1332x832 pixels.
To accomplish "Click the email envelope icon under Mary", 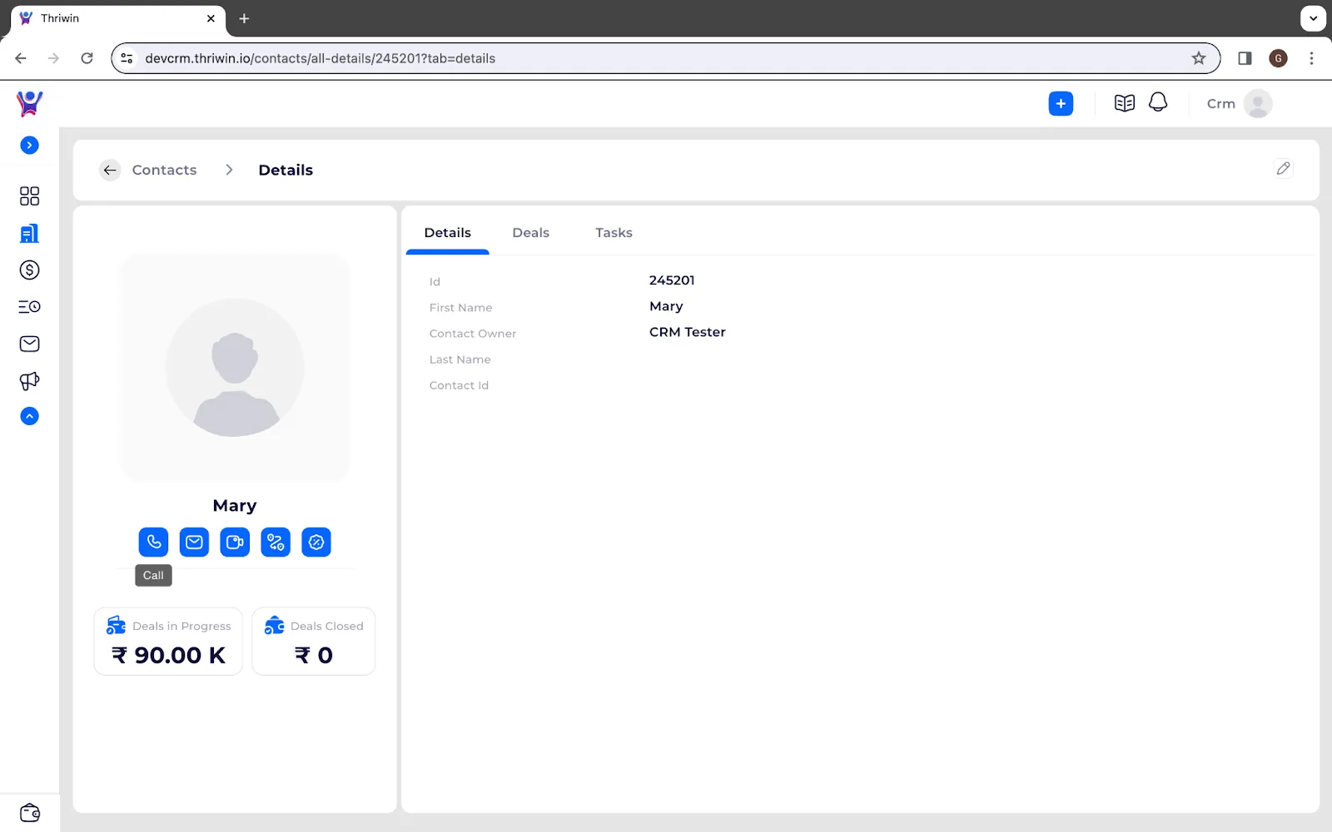I will click(x=194, y=542).
